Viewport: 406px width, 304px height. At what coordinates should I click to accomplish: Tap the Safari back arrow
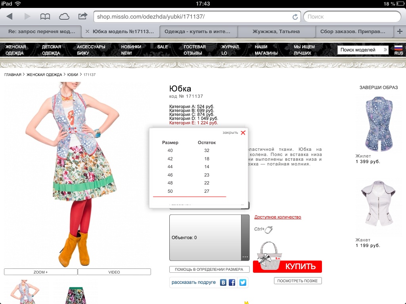10,17
